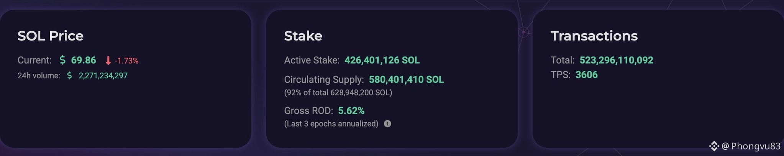Click the 24h volume value 2,271,234,297
Screen dimensions: 784x156
point(103,75)
